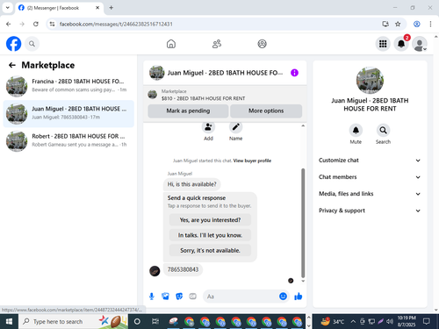Open the Groups icon in top navigation

(x=262, y=44)
